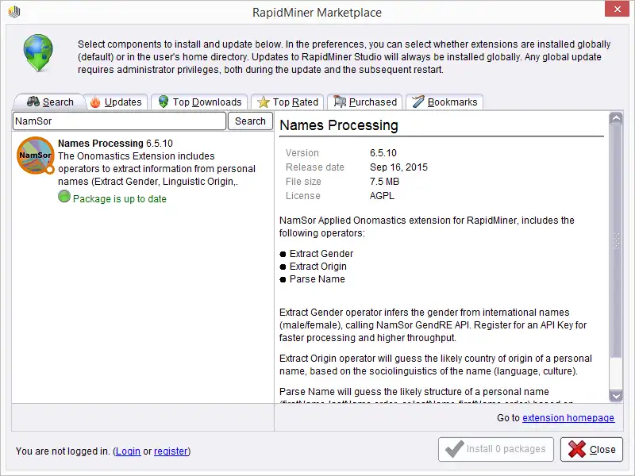635x476 pixels.
Task: Open the Updates tab
Action: (x=116, y=102)
